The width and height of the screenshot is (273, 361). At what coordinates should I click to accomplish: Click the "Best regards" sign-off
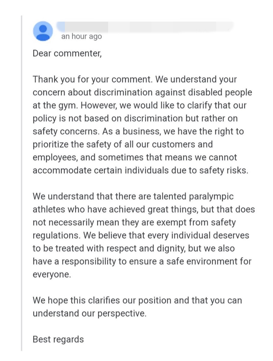coord(58,339)
